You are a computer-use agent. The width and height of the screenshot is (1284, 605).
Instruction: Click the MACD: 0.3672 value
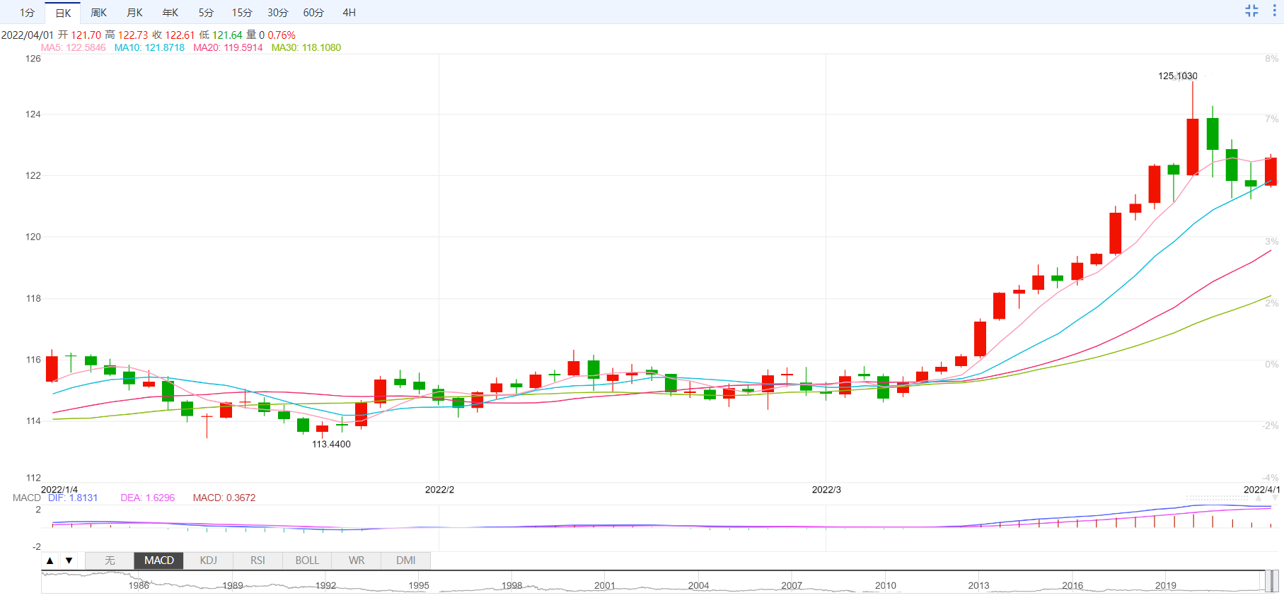coord(224,498)
